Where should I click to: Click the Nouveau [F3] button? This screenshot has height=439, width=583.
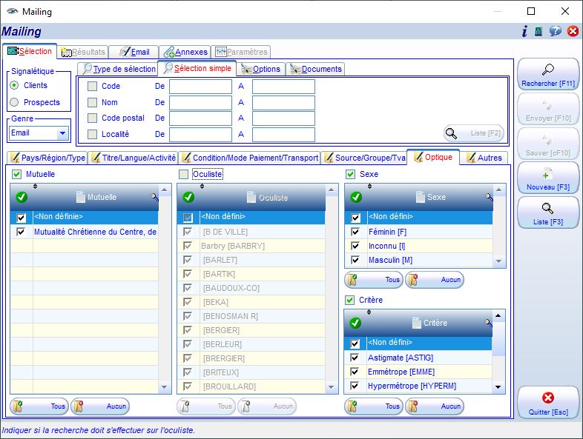click(548, 178)
